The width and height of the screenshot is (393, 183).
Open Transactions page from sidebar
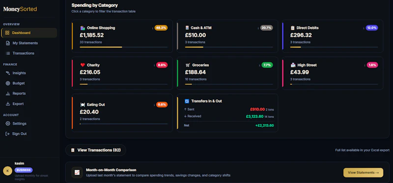click(29, 53)
